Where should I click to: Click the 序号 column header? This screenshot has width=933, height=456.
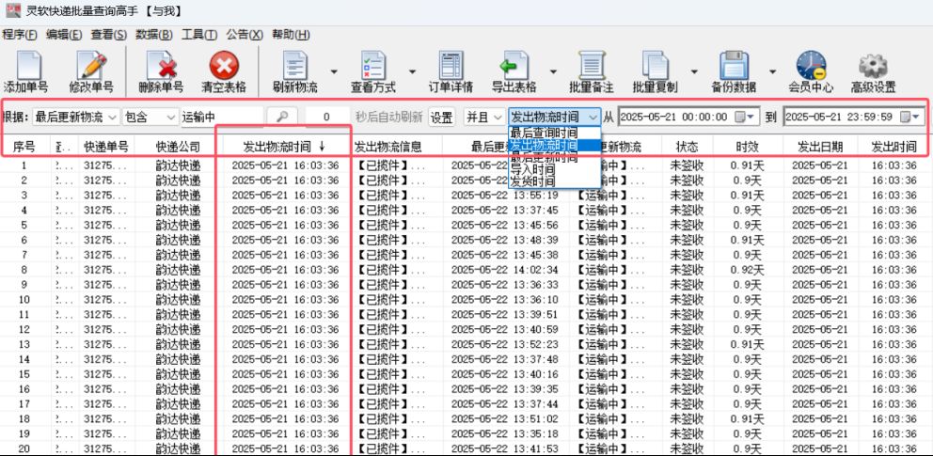[x=24, y=147]
